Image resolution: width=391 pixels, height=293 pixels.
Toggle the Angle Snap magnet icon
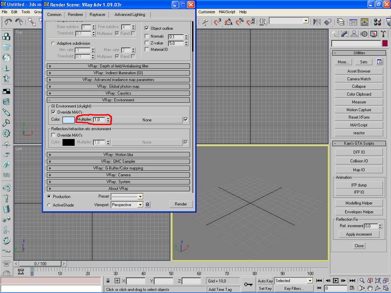point(229,22)
